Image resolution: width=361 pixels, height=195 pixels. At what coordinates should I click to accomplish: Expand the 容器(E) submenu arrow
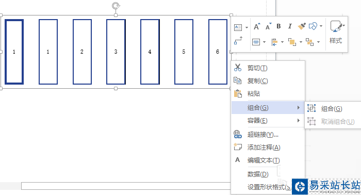coord(299,120)
